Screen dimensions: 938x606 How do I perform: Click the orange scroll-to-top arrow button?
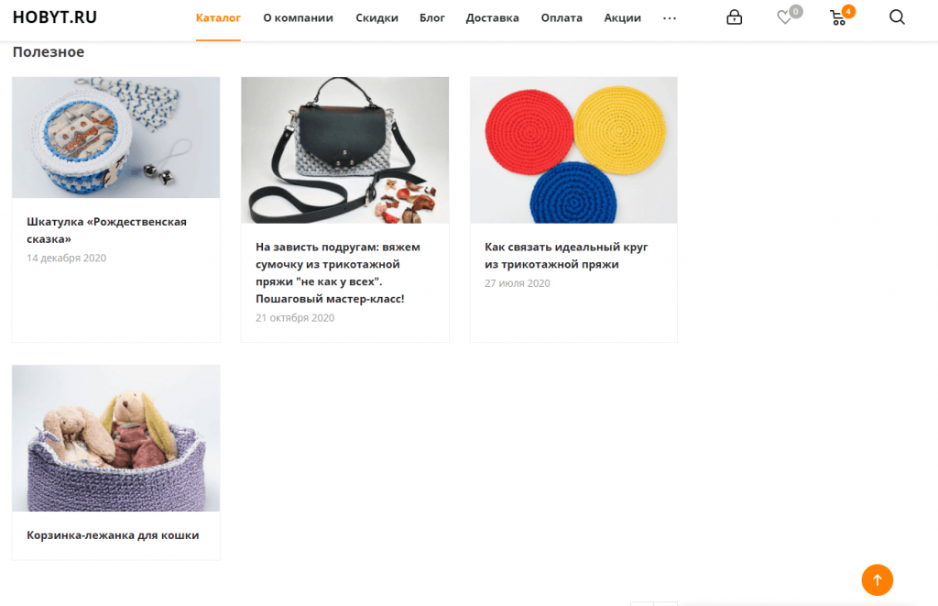click(877, 579)
